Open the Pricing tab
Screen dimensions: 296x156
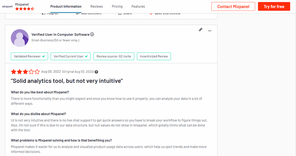[x=117, y=7]
